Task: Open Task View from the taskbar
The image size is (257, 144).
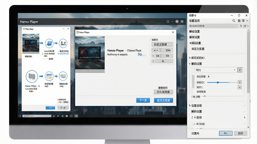Action: click(x=58, y=116)
